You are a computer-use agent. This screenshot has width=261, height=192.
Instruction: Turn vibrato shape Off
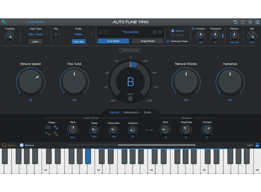[x=48, y=128]
